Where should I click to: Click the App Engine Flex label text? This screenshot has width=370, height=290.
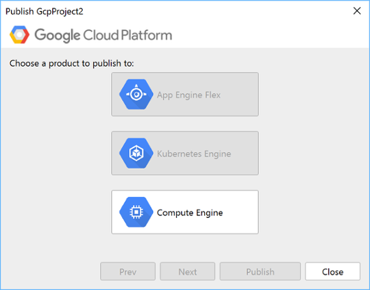(189, 95)
